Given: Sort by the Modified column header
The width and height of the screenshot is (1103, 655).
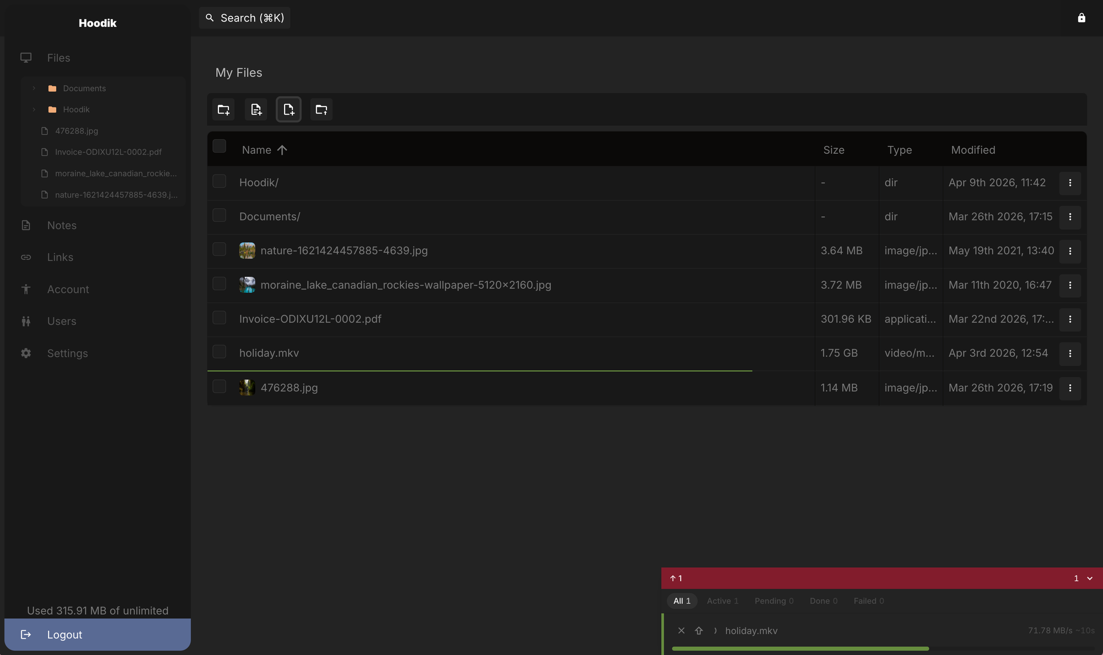Looking at the screenshot, I should click(973, 150).
